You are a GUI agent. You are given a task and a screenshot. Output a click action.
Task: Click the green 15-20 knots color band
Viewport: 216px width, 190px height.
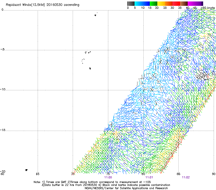tap(154, 4)
